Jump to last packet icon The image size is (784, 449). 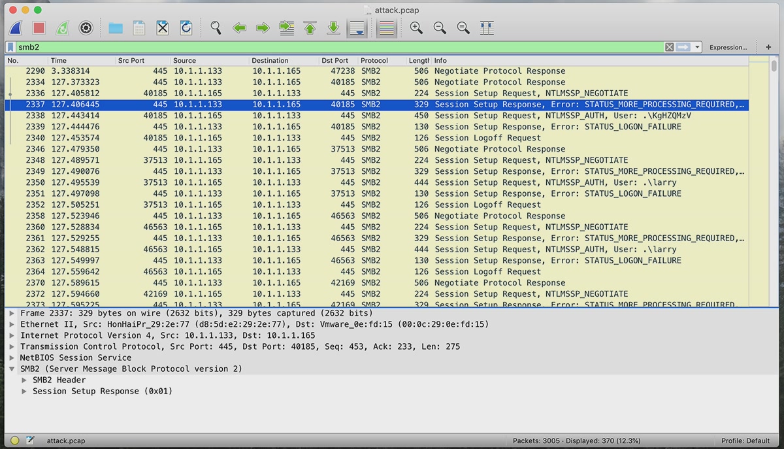[x=333, y=28]
